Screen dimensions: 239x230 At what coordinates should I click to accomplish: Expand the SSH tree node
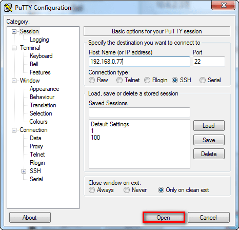pos(24,171)
